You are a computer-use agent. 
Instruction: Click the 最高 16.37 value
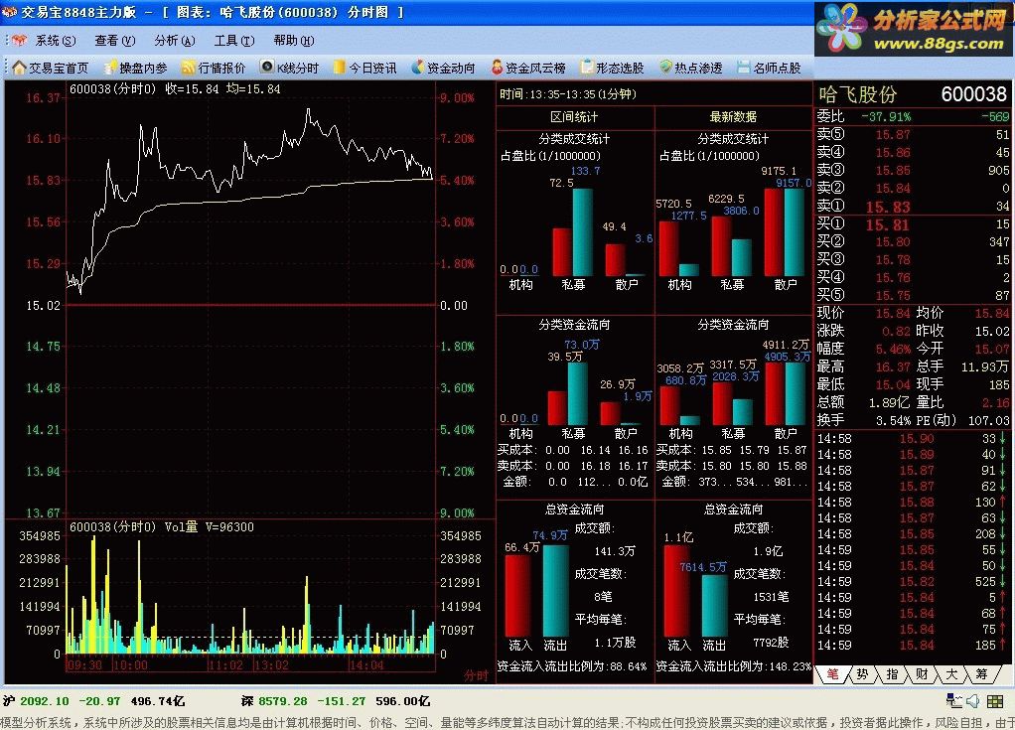(893, 366)
